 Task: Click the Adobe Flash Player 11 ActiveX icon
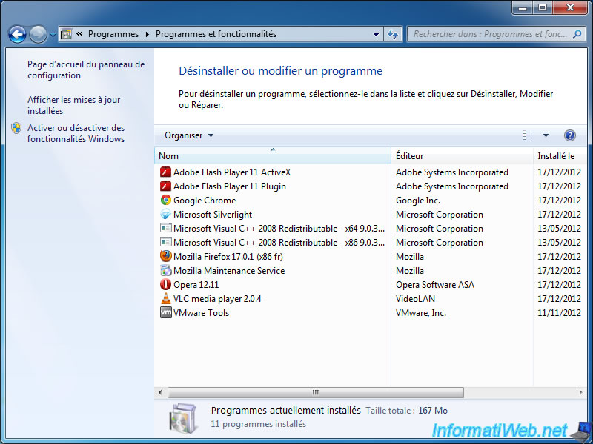[x=165, y=172]
